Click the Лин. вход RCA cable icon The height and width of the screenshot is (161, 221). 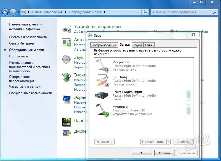(102, 81)
